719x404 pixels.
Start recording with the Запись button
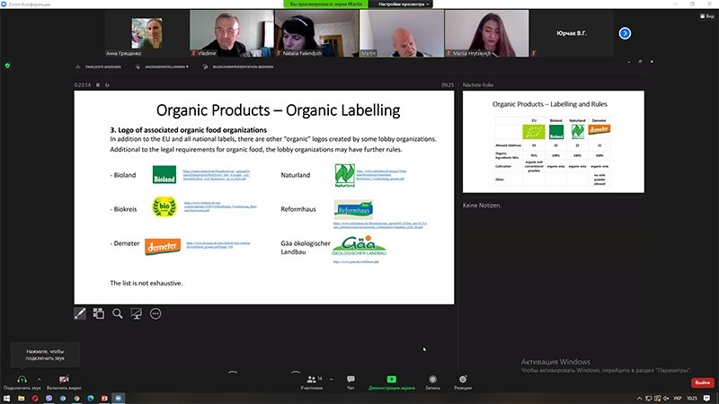click(432, 382)
